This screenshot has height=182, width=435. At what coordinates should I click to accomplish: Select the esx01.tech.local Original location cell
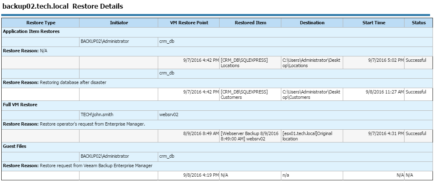coord(312,136)
